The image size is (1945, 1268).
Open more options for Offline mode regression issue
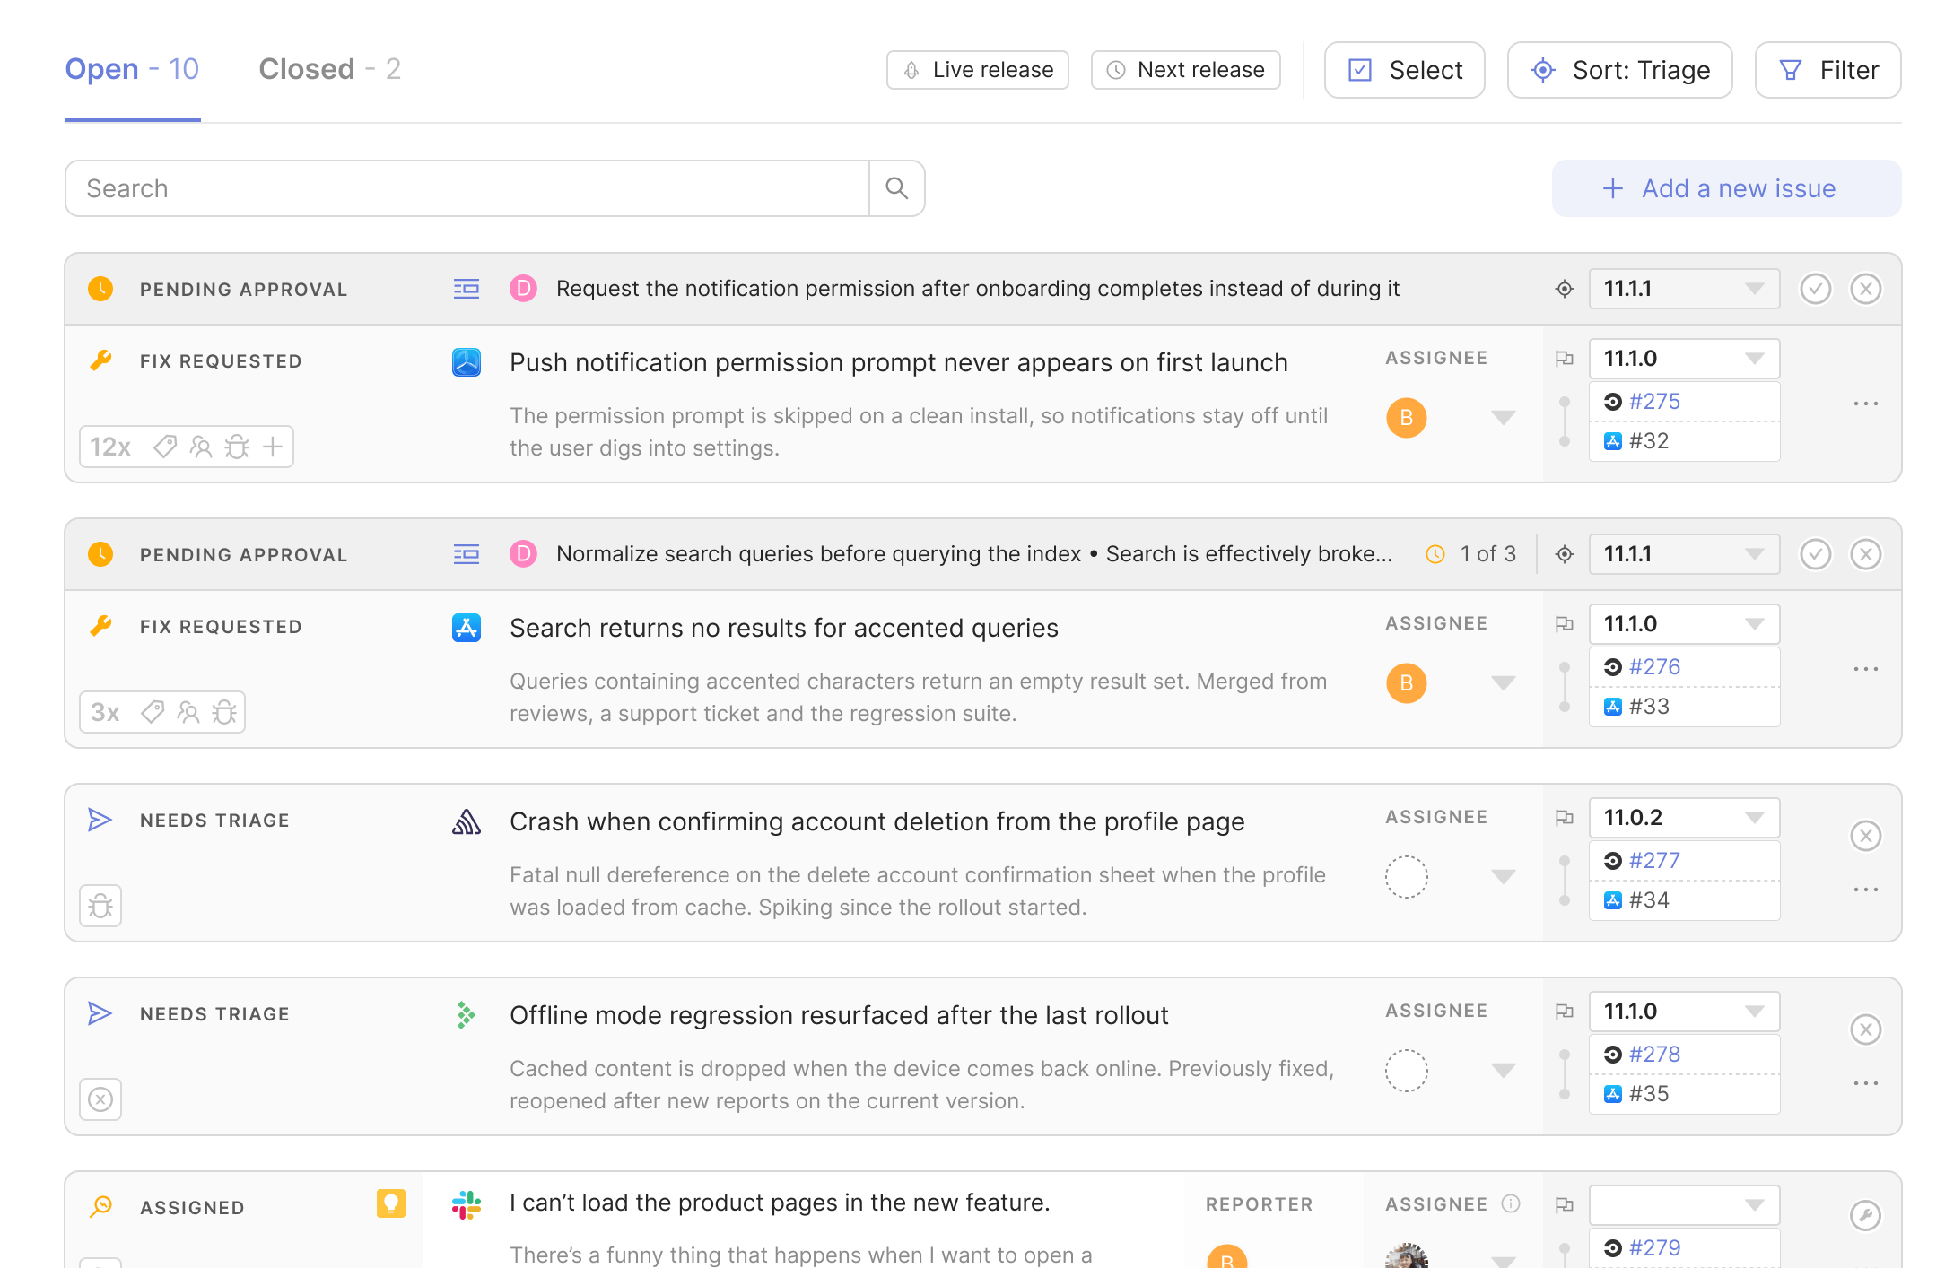pos(1865,1083)
